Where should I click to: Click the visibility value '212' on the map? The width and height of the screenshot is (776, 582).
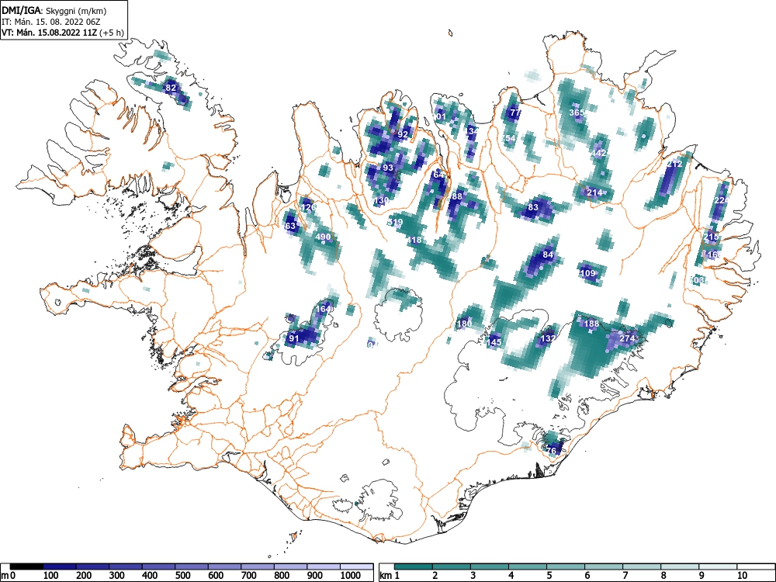click(x=674, y=164)
